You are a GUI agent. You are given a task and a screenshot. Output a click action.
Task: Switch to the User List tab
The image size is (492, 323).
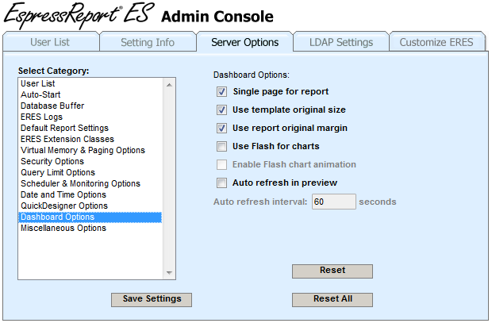pyautogui.click(x=51, y=42)
